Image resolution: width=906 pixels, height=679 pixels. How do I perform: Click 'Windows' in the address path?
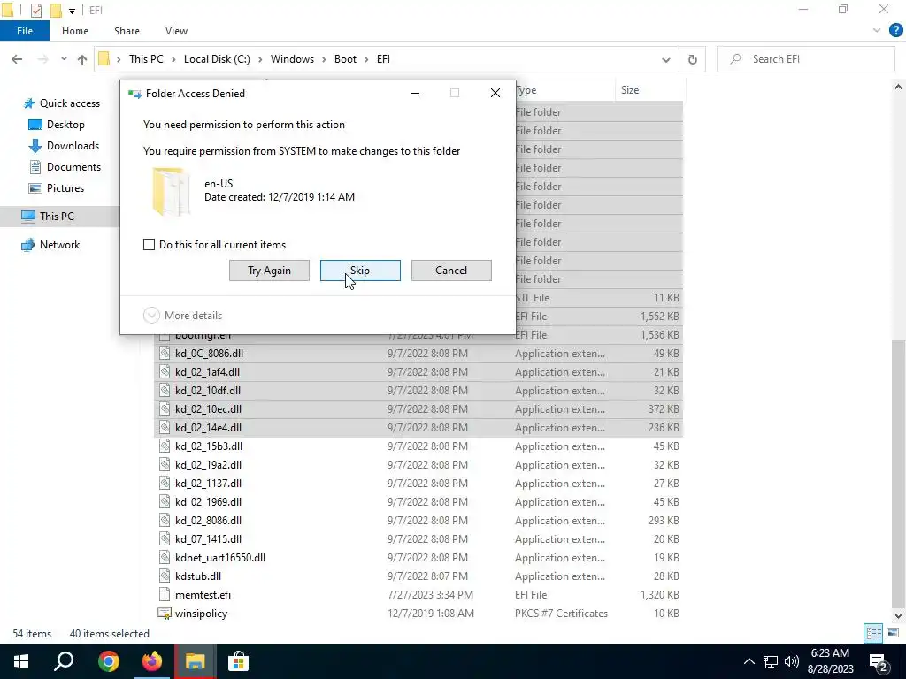tap(292, 59)
